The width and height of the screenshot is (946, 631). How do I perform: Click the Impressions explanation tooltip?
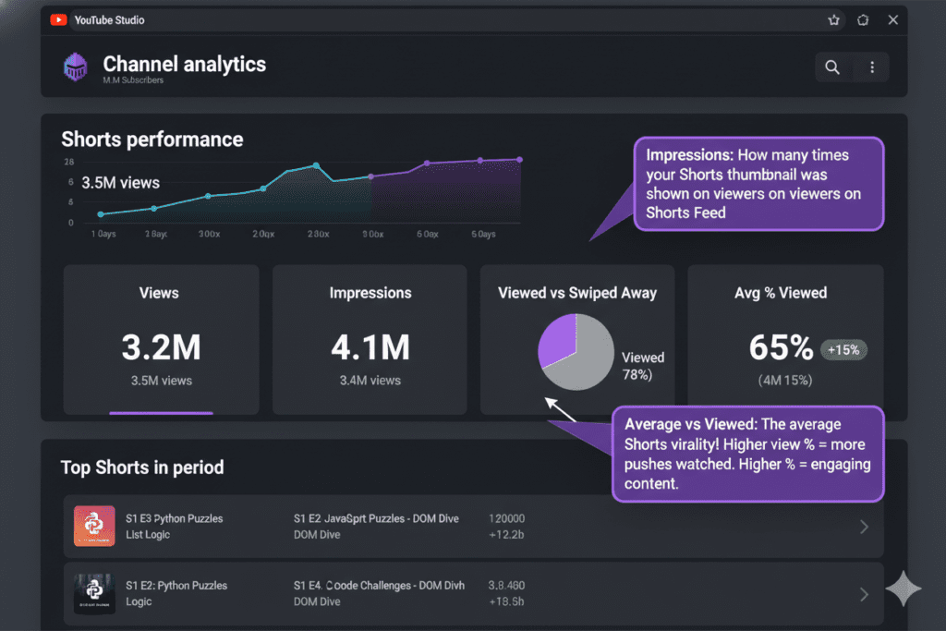click(758, 183)
